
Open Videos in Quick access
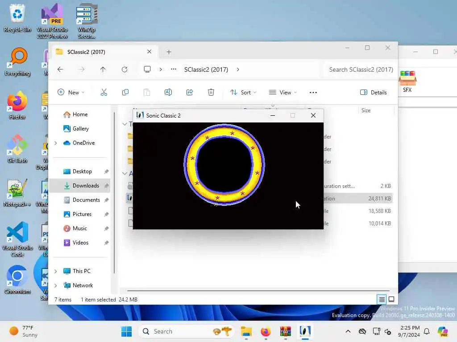point(81,243)
